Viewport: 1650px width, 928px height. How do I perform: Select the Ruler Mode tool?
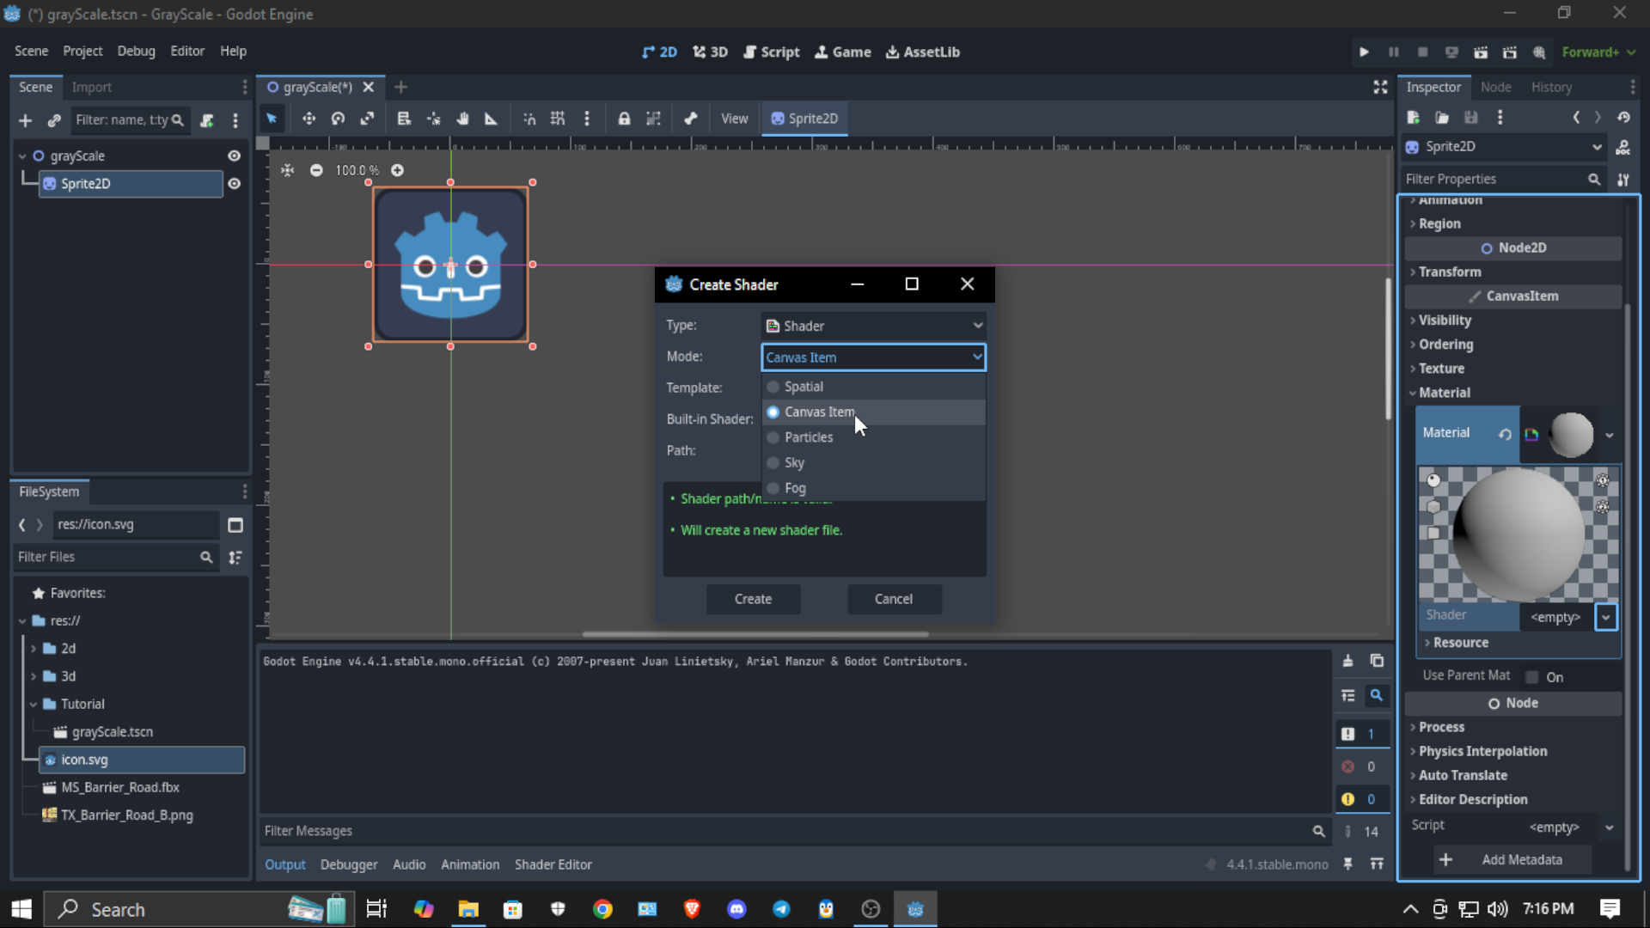click(x=491, y=119)
